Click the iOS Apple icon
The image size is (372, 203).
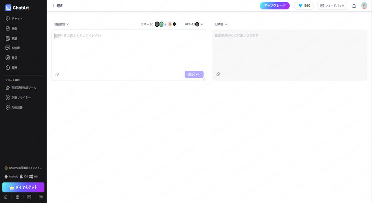coord(21,176)
